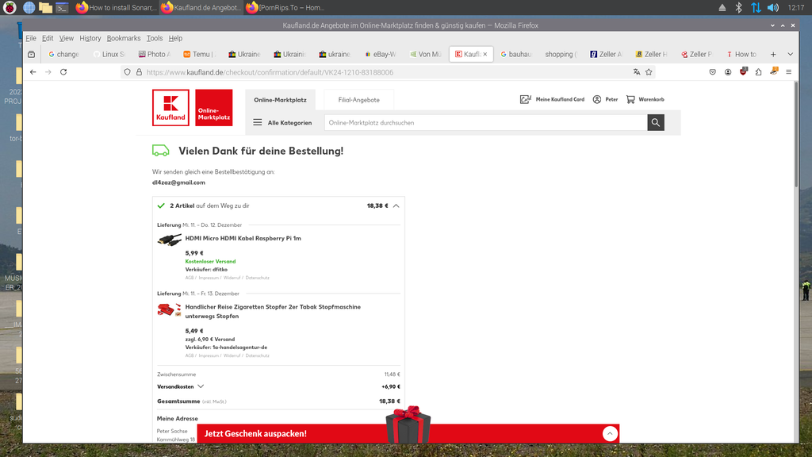Click the Bluetooth tray icon
This screenshot has height=457, width=812.
[x=739, y=7]
